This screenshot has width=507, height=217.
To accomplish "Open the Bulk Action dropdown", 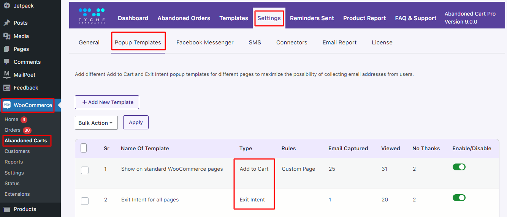I will coord(96,123).
